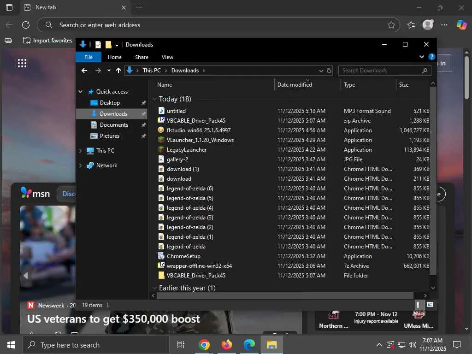Open US veterans $350,000 boost headline
472x354 pixels.
point(113,319)
